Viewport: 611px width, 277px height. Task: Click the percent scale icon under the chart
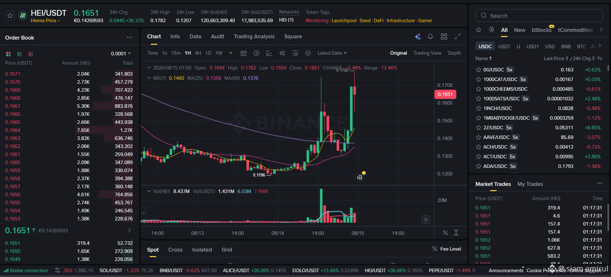[445, 233]
